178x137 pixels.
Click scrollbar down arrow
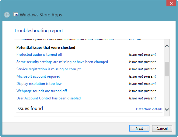(167, 109)
